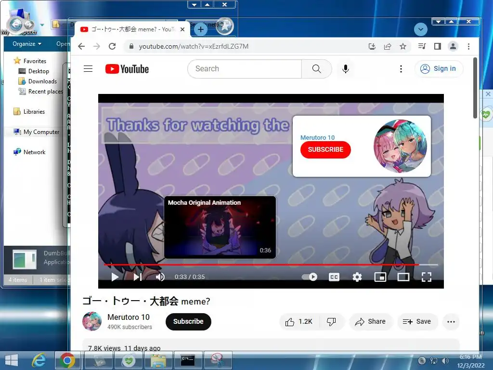
Task: Skip to the next video
Action: point(138,277)
